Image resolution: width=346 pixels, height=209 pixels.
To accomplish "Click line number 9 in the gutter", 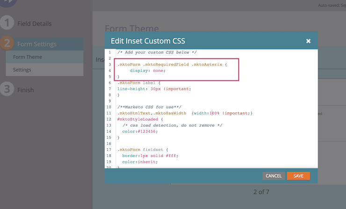I will [x=110, y=101].
